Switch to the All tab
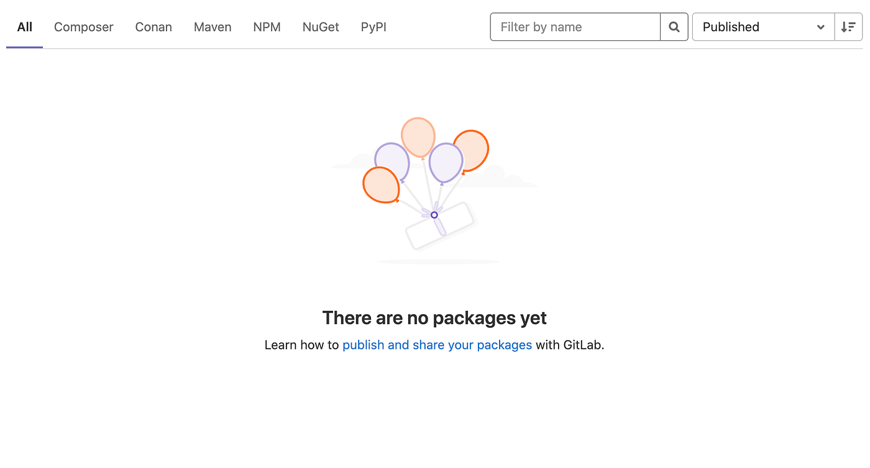870x468 pixels. 25,27
